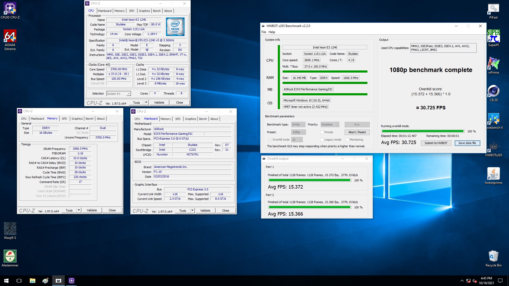
Task: Click the disabled Run button
Action: [357, 124]
